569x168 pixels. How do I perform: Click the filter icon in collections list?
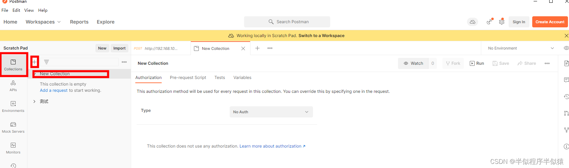click(x=46, y=62)
